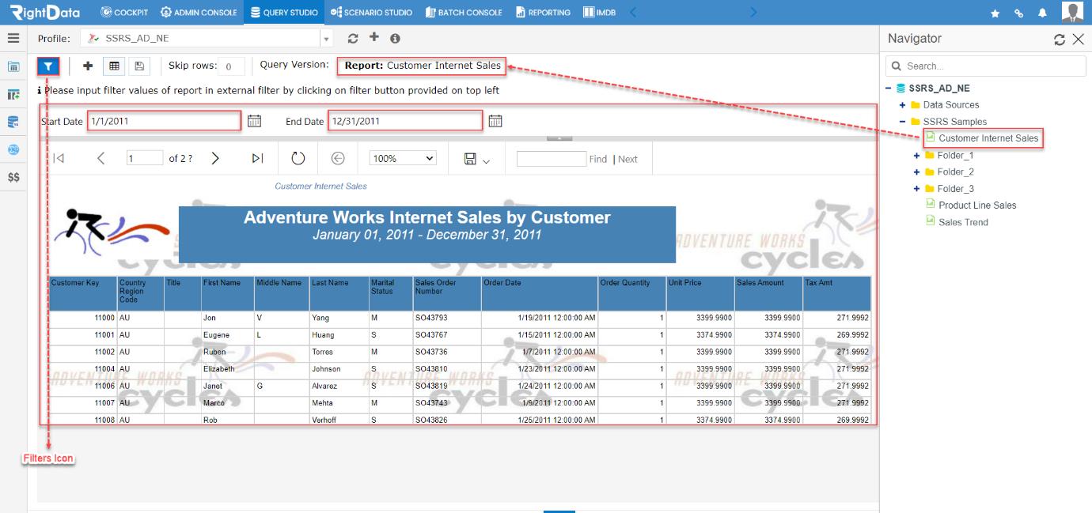Expand the Data Sources tree node
1092x513 pixels.
point(903,105)
